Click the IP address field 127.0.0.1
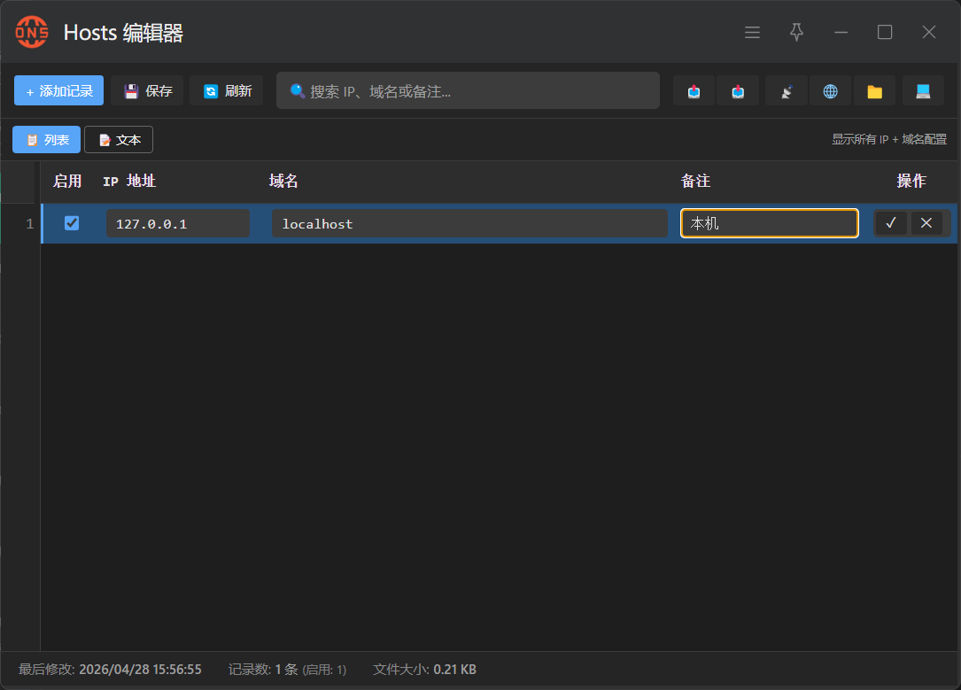 pos(177,224)
